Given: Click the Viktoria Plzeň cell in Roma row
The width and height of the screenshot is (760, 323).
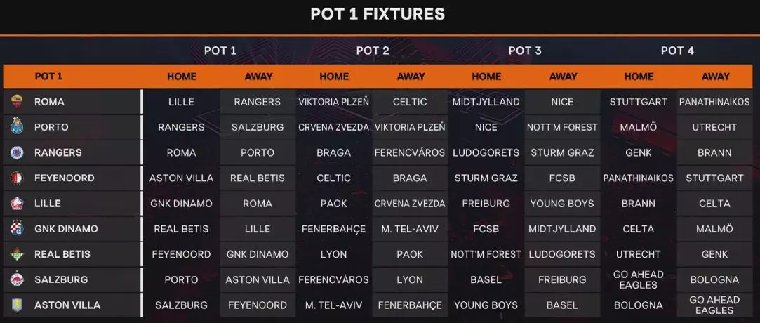Looking at the screenshot, I should click(x=333, y=102).
